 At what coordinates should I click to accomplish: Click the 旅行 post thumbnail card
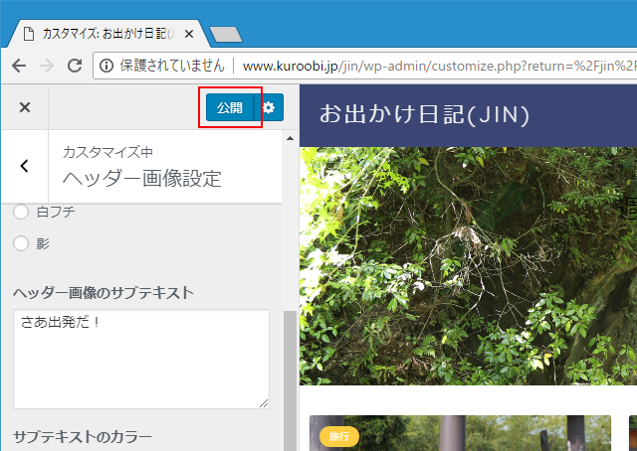tap(460, 433)
